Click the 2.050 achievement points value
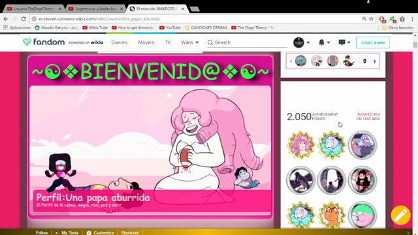The image size is (418, 235). point(299,116)
